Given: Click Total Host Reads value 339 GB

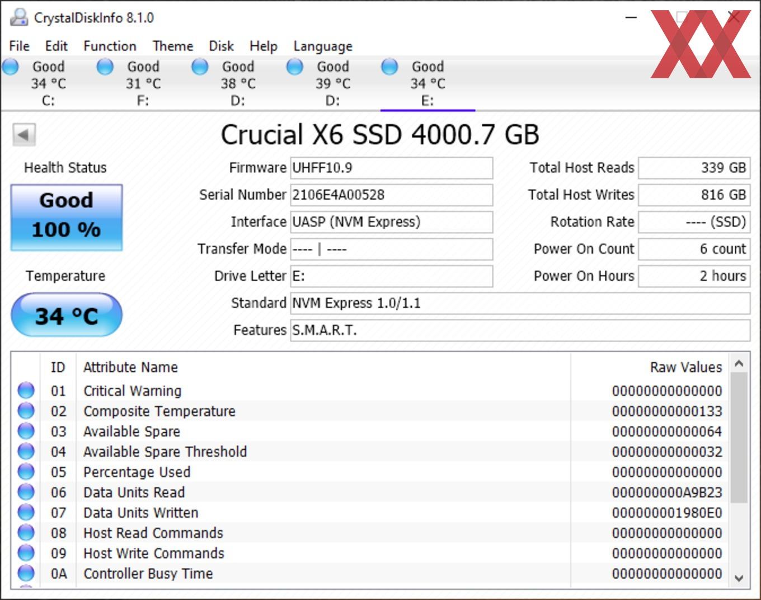Looking at the screenshot, I should pos(694,168).
